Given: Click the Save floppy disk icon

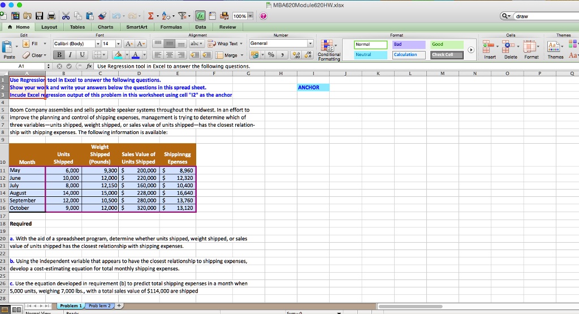Looking at the screenshot, I should tap(39, 16).
